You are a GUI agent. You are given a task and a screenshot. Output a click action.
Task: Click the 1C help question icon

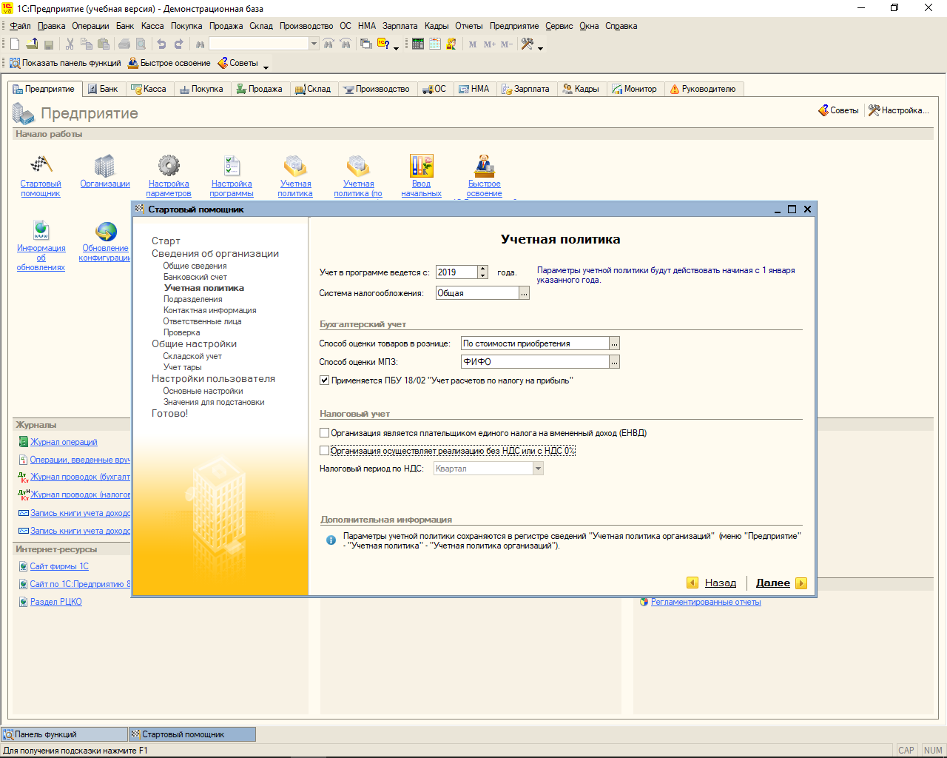383,44
